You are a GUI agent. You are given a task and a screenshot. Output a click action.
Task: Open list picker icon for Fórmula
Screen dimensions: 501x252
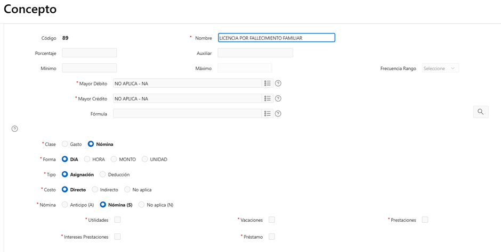pos(268,113)
